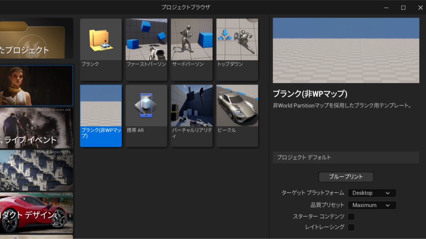Enable the レイトレーシング checkbox
This screenshot has height=239, width=426.
351,227
